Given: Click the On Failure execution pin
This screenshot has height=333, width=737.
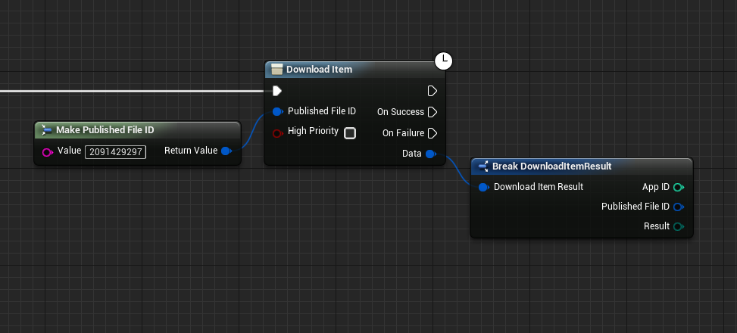Looking at the screenshot, I should pos(432,133).
